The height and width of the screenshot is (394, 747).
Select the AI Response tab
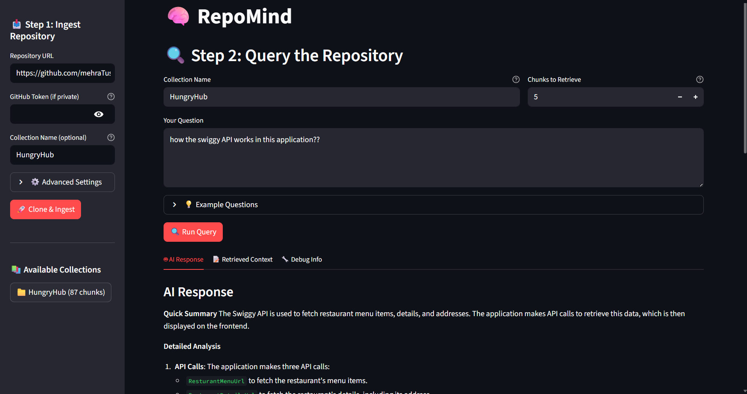[x=183, y=259]
